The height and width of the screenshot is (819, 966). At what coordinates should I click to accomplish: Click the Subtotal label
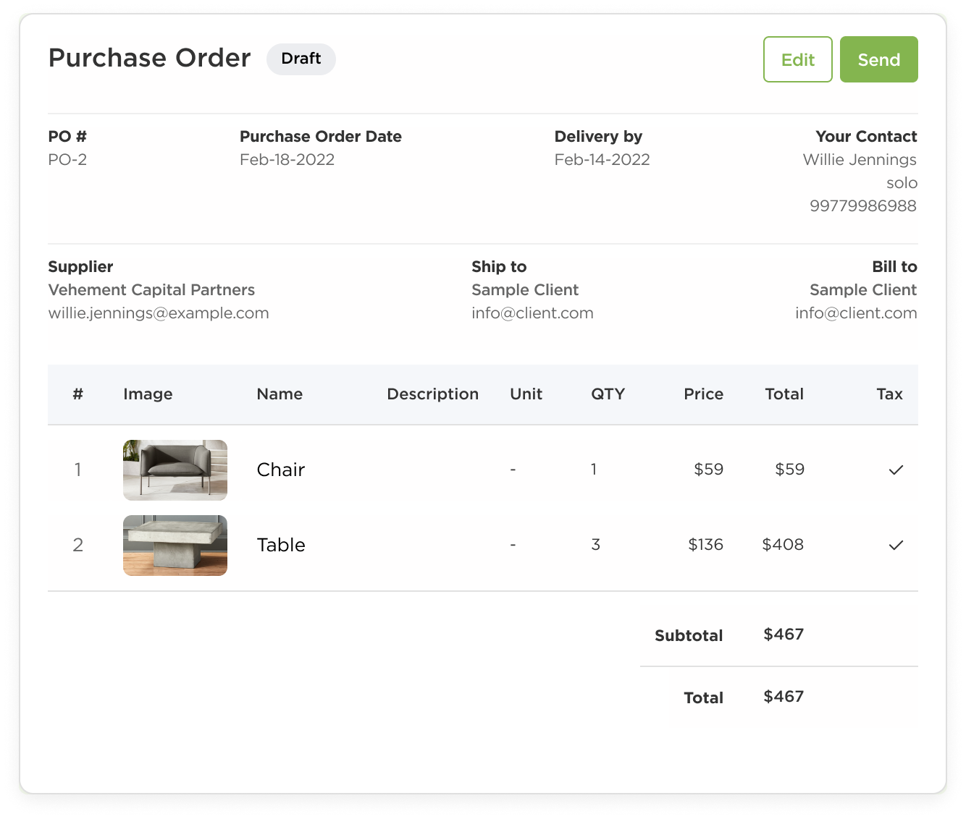coord(689,635)
